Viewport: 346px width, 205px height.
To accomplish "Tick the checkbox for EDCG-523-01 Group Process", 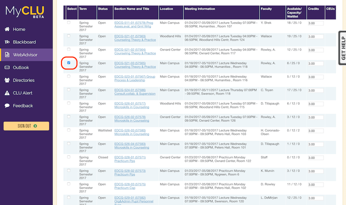I will [69, 76].
